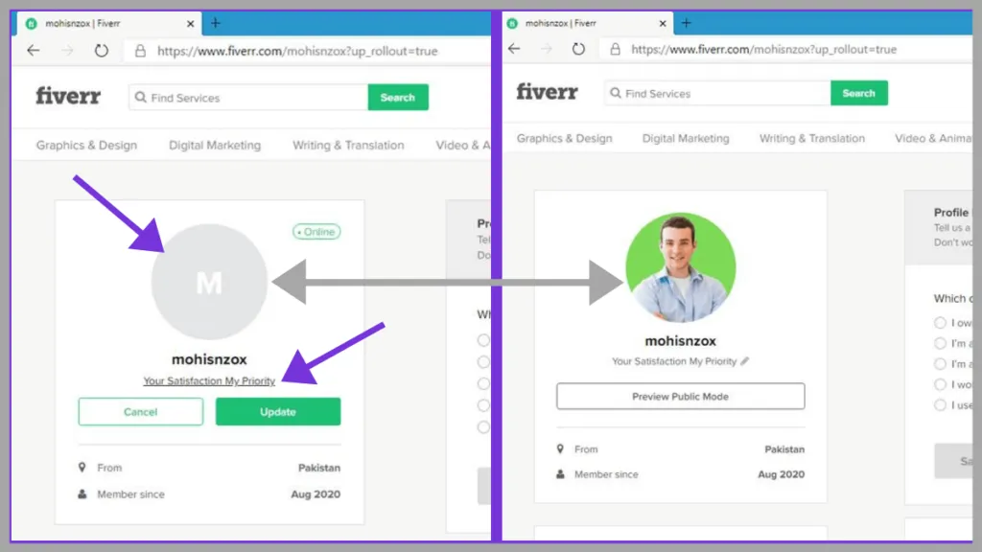Click 'Your Satisfaction My Priority' text in right window
The width and height of the screenshot is (982, 552).
[674, 361]
